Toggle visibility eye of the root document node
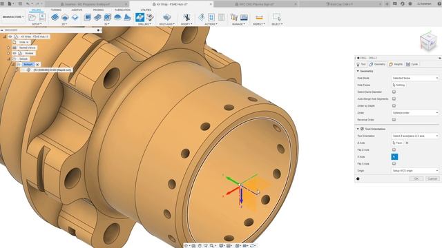Image resolution: width=442 pixels, height=248 pixels. pyautogui.click(x=10, y=37)
